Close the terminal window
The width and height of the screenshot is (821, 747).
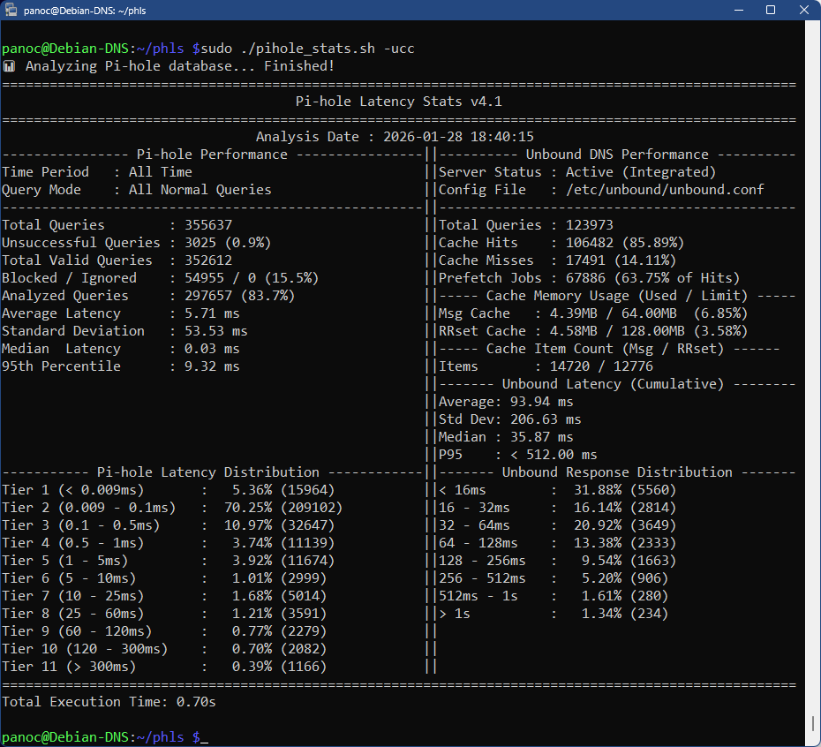(x=803, y=10)
